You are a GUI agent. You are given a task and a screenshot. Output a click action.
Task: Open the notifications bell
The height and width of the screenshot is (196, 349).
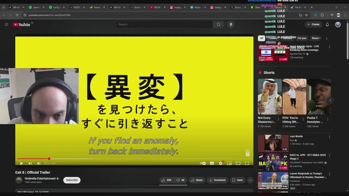pos(327,24)
